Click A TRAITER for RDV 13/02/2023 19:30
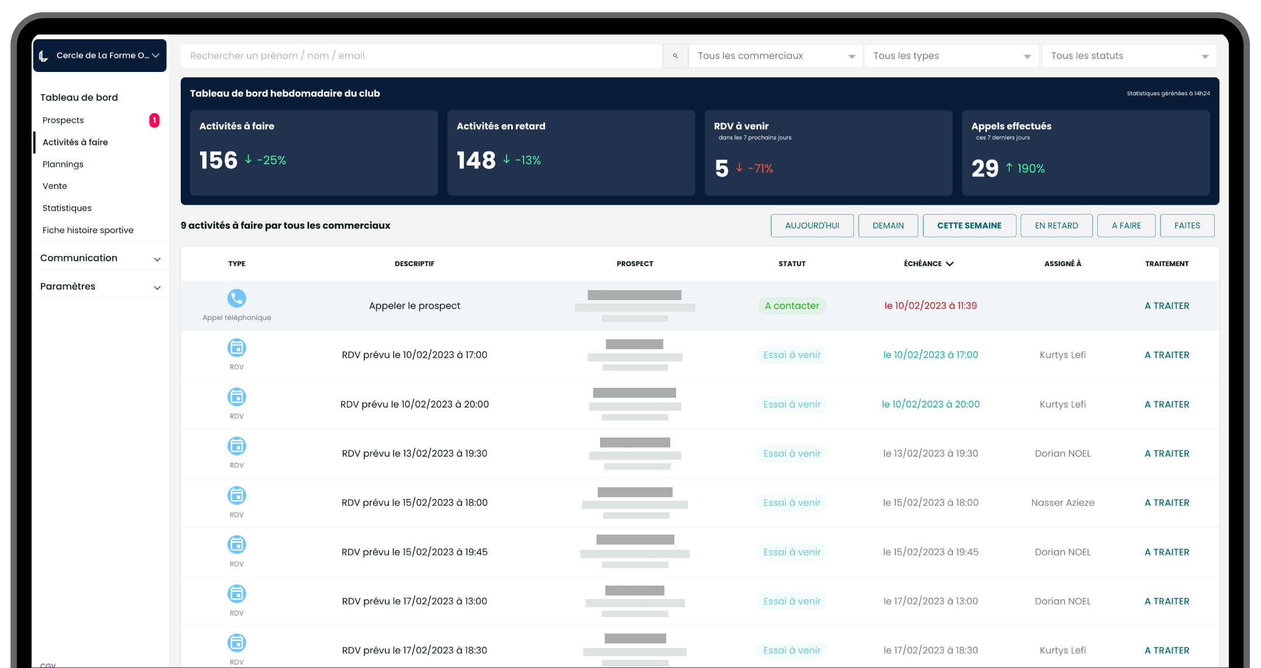The image size is (1261, 668). tap(1167, 453)
